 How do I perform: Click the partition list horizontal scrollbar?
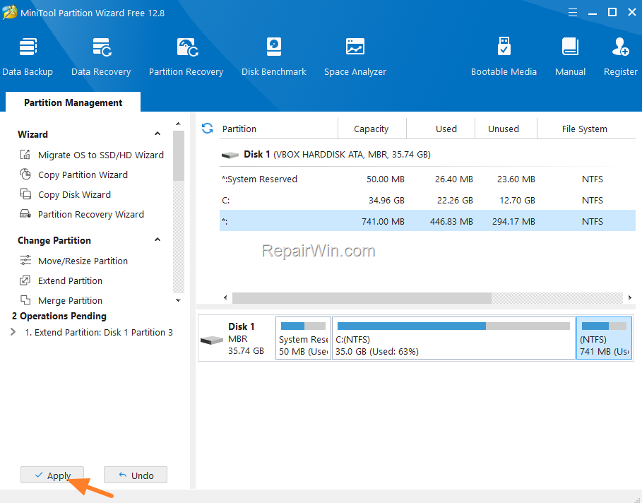[362, 298]
